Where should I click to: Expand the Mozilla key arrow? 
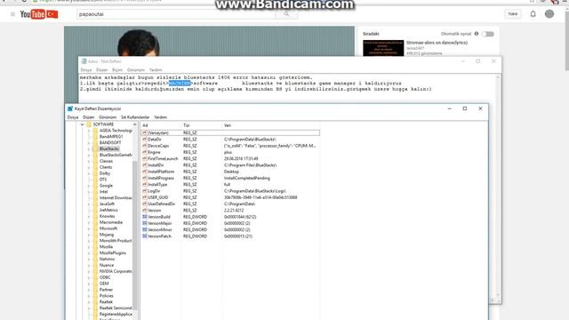[x=89, y=247]
